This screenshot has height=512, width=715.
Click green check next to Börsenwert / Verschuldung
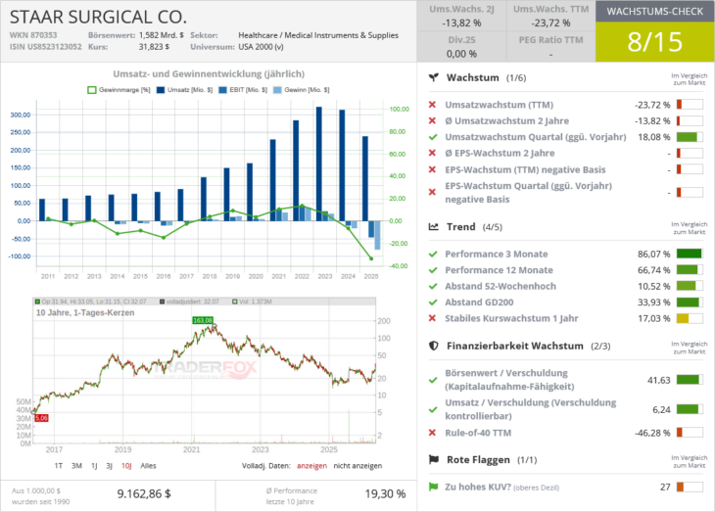433,380
